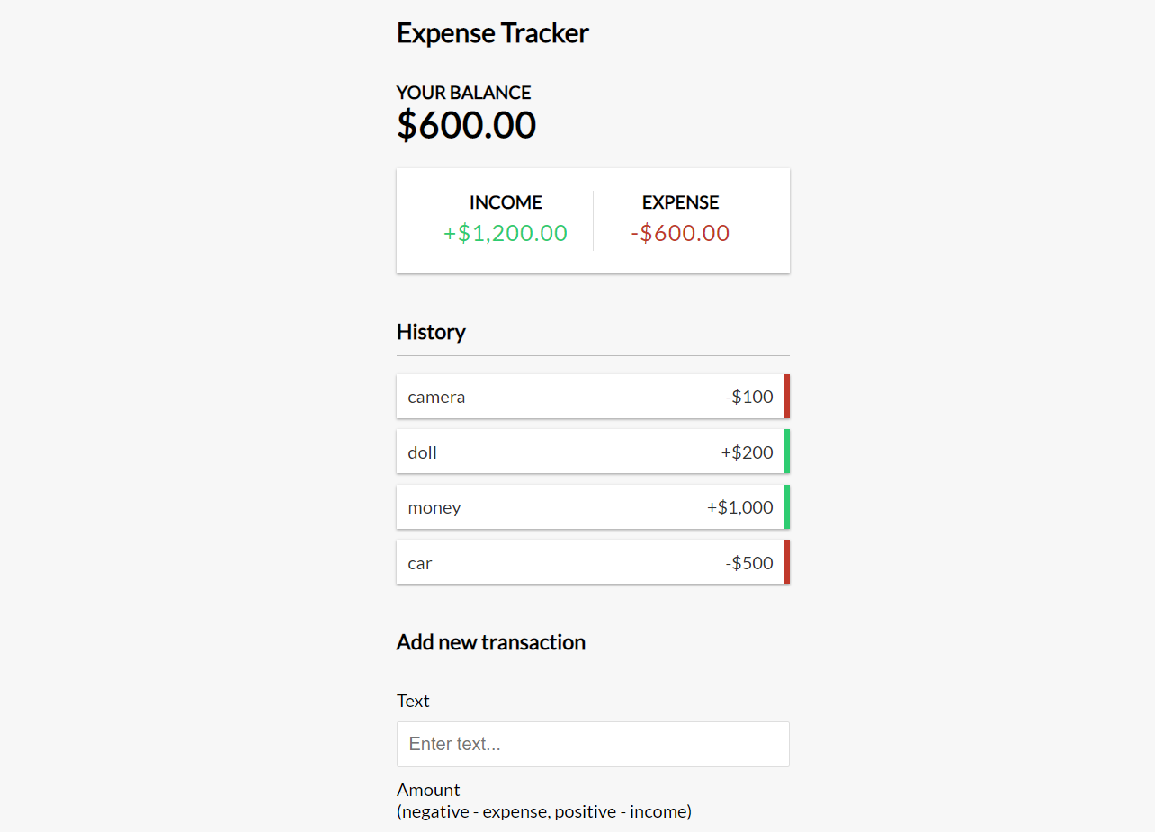Click the Text field label

(413, 701)
